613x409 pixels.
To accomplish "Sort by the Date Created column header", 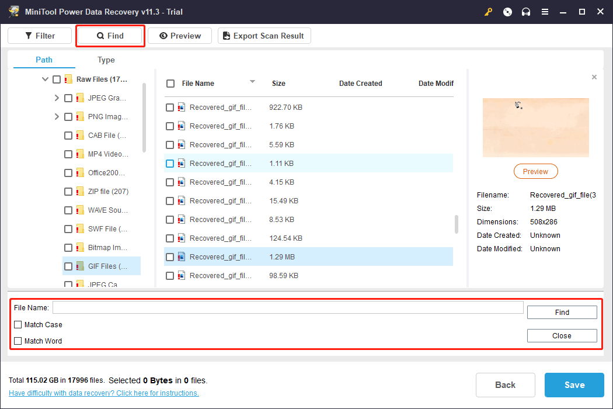I will (x=360, y=84).
